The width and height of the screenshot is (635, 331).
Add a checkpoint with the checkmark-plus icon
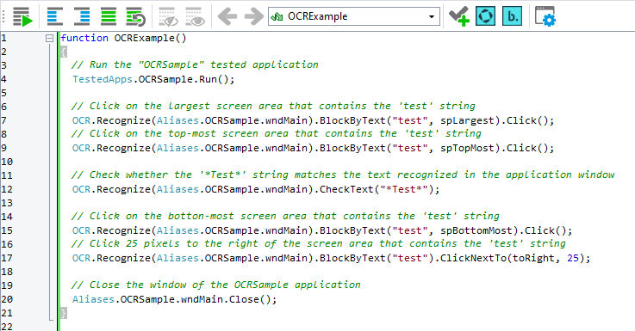pos(459,16)
